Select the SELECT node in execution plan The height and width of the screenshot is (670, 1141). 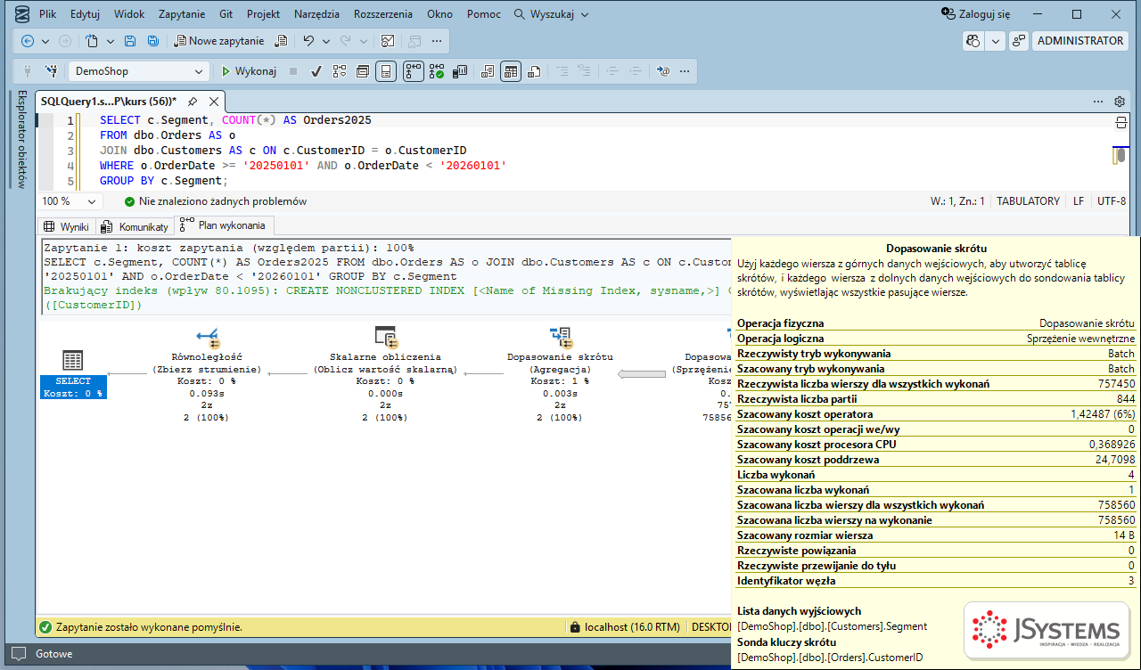coord(73,373)
